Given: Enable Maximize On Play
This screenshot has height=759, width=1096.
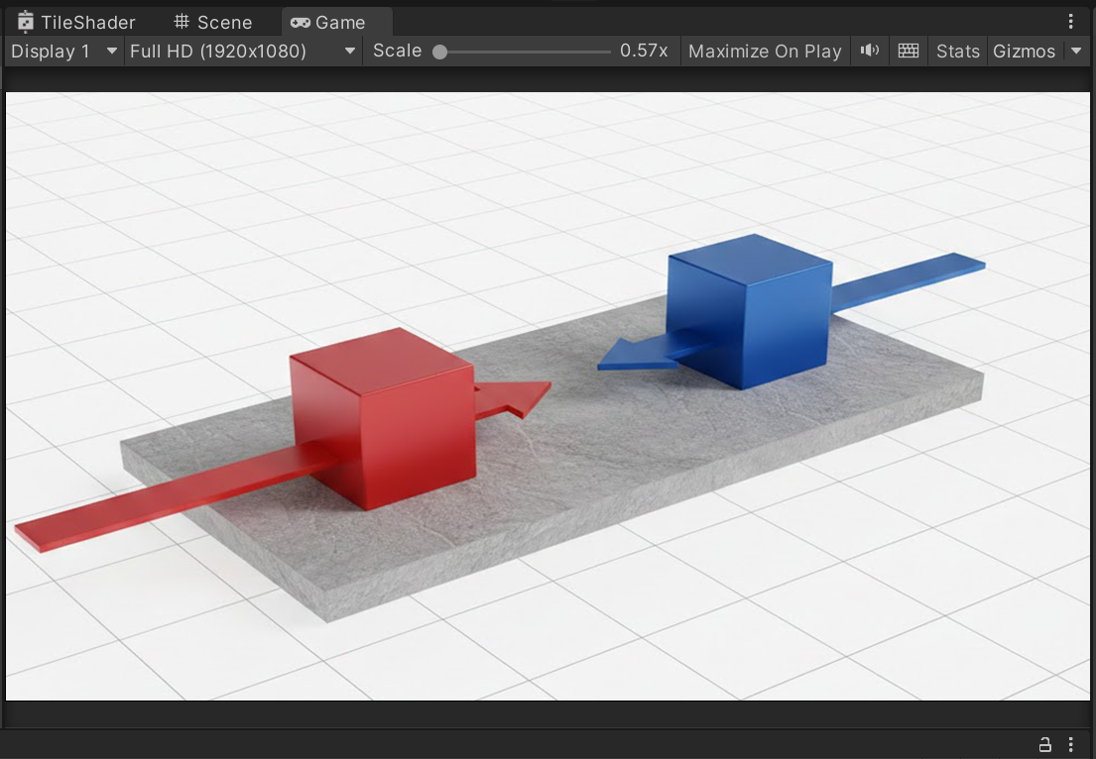Looking at the screenshot, I should tap(765, 51).
